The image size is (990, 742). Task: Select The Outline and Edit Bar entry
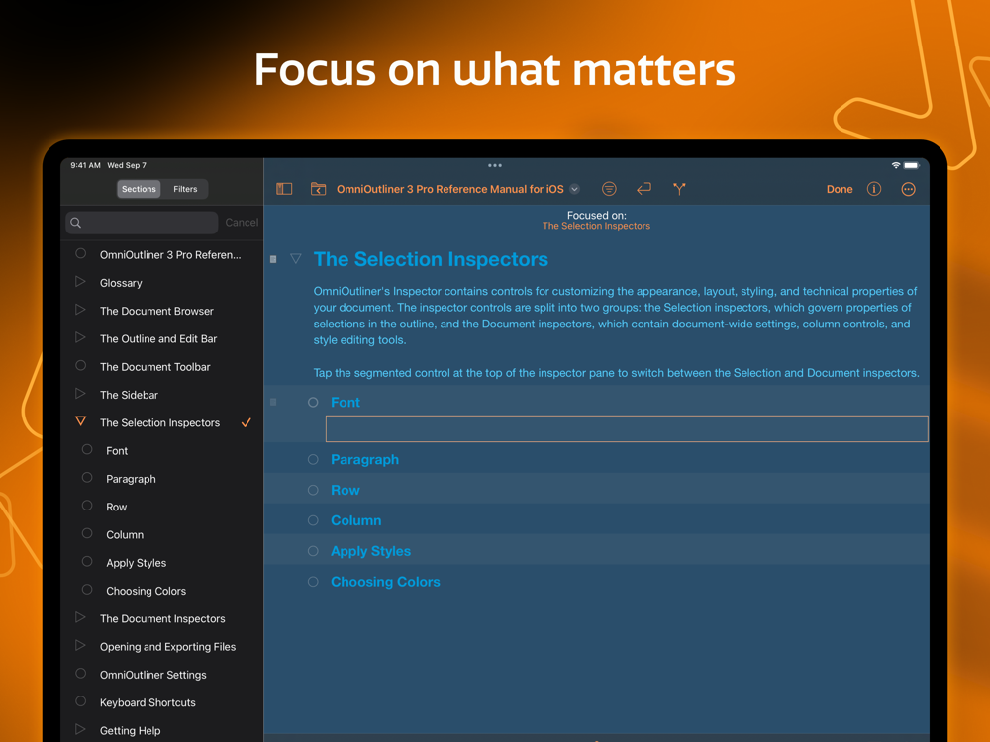[158, 338]
